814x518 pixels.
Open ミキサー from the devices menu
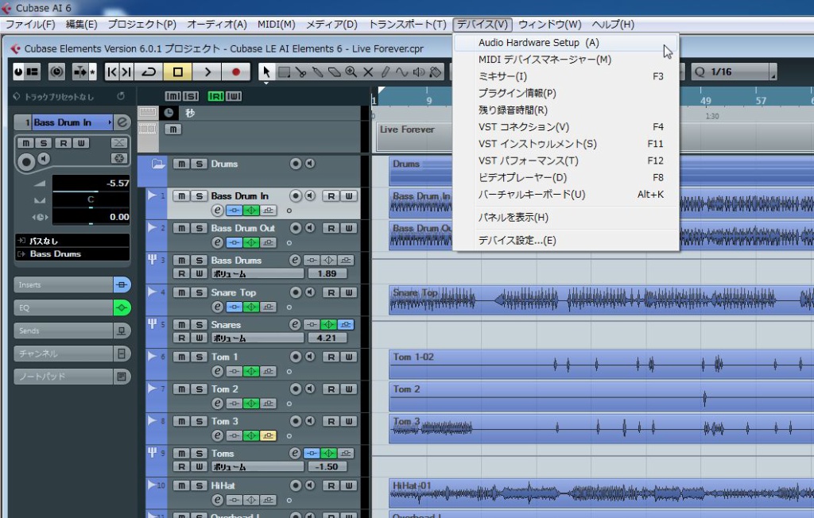click(566, 76)
